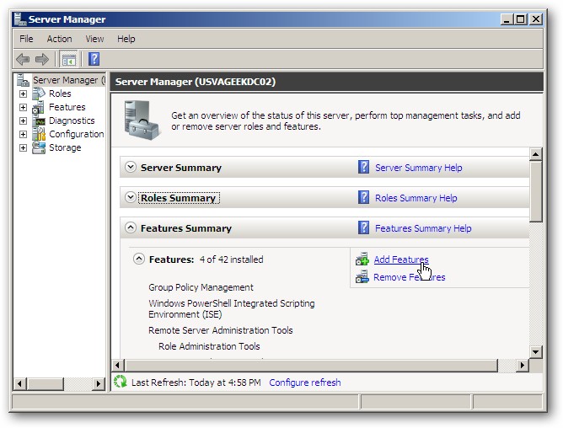Click the Group Policy Management feature entry
Screen dimensions: 563x428
pyautogui.click(x=201, y=287)
